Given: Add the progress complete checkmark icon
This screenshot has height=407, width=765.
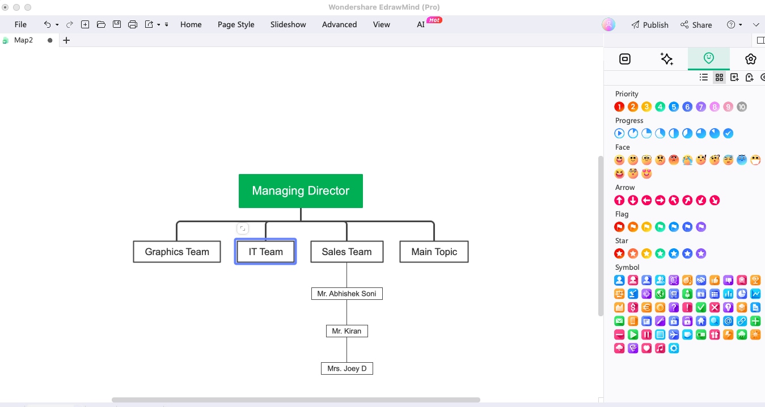Looking at the screenshot, I should [x=728, y=133].
